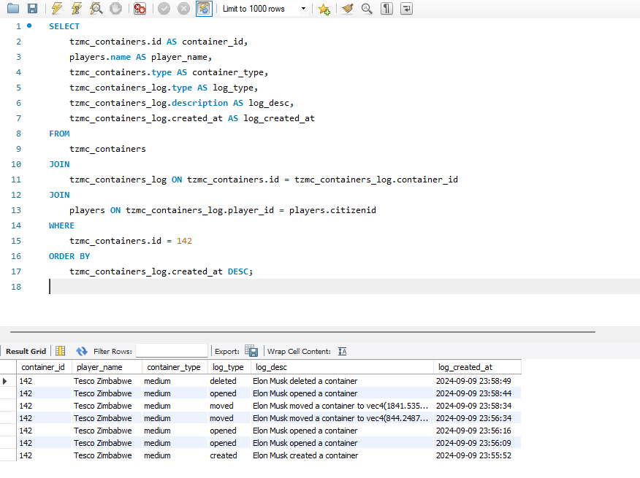640x478 pixels.
Task: Select the log_created_at column header
Action: tap(466, 366)
